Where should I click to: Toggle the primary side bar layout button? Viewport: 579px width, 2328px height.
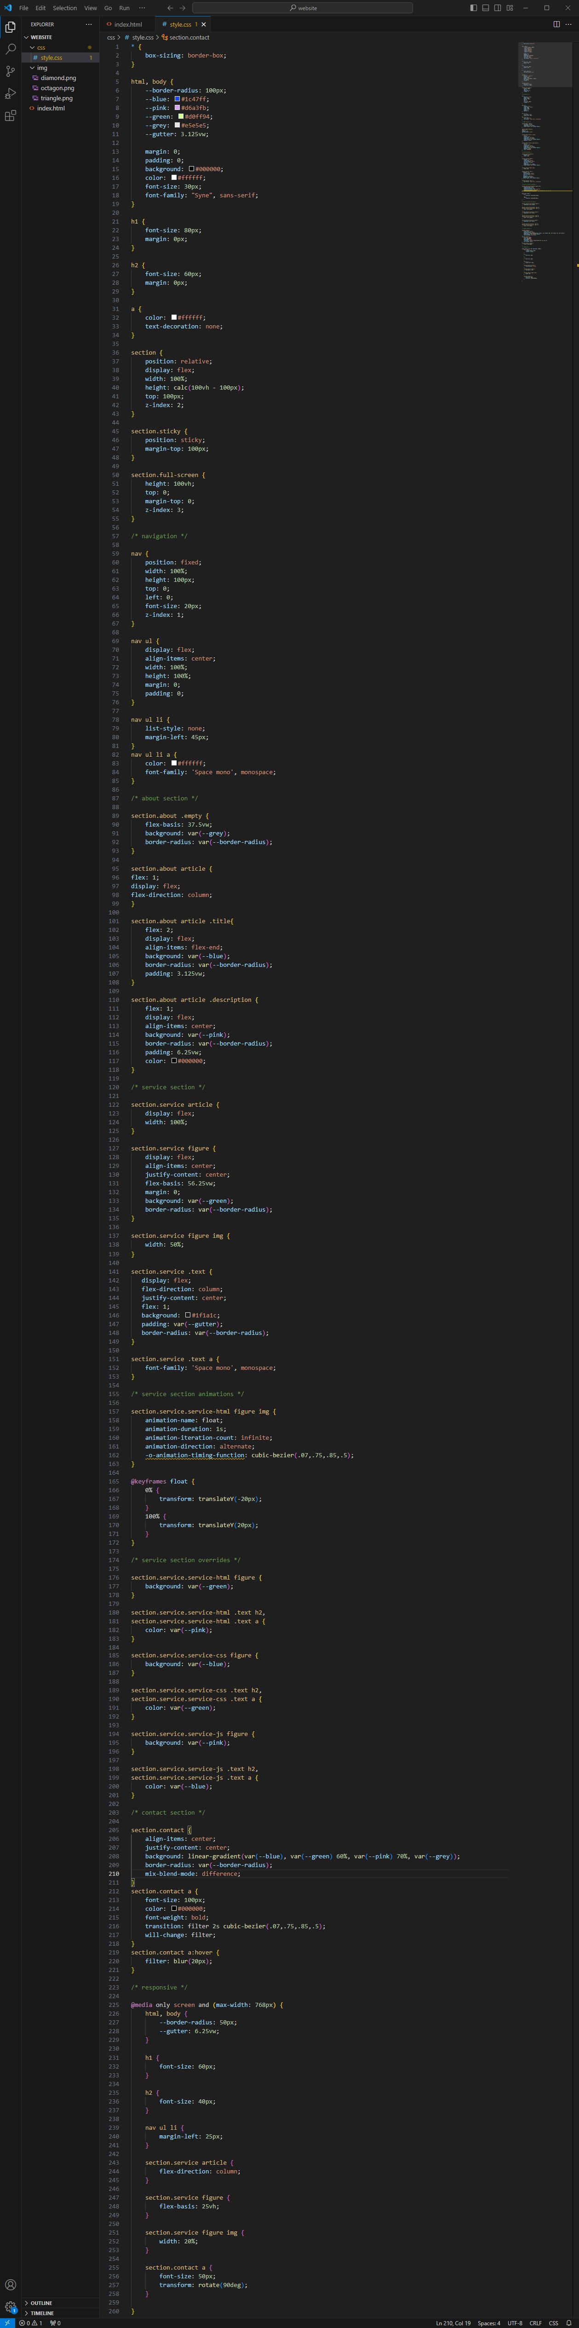(x=473, y=8)
